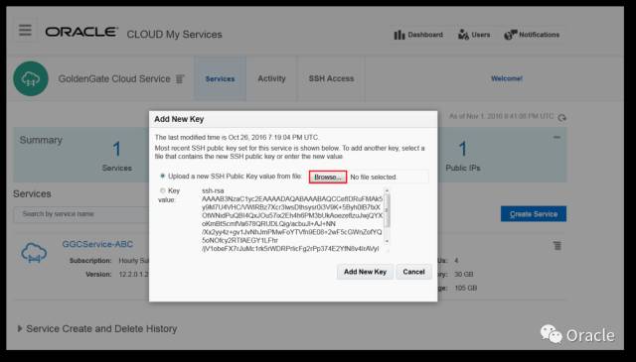636x362 pixels.
Task: Click the '30 GB' memory value
Action: click(464, 274)
